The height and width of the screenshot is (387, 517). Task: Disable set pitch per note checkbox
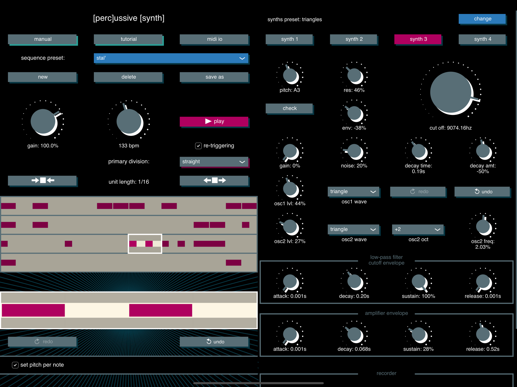coord(15,365)
